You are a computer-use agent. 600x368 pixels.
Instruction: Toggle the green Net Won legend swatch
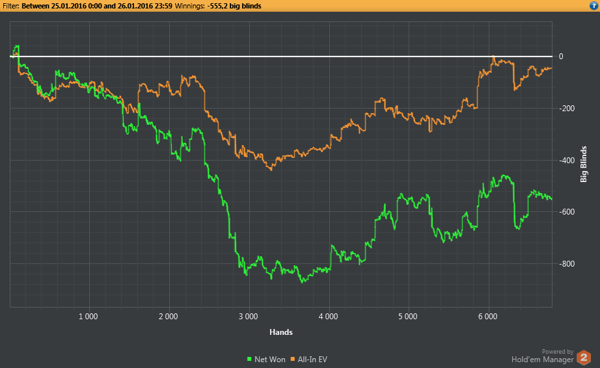(x=249, y=359)
